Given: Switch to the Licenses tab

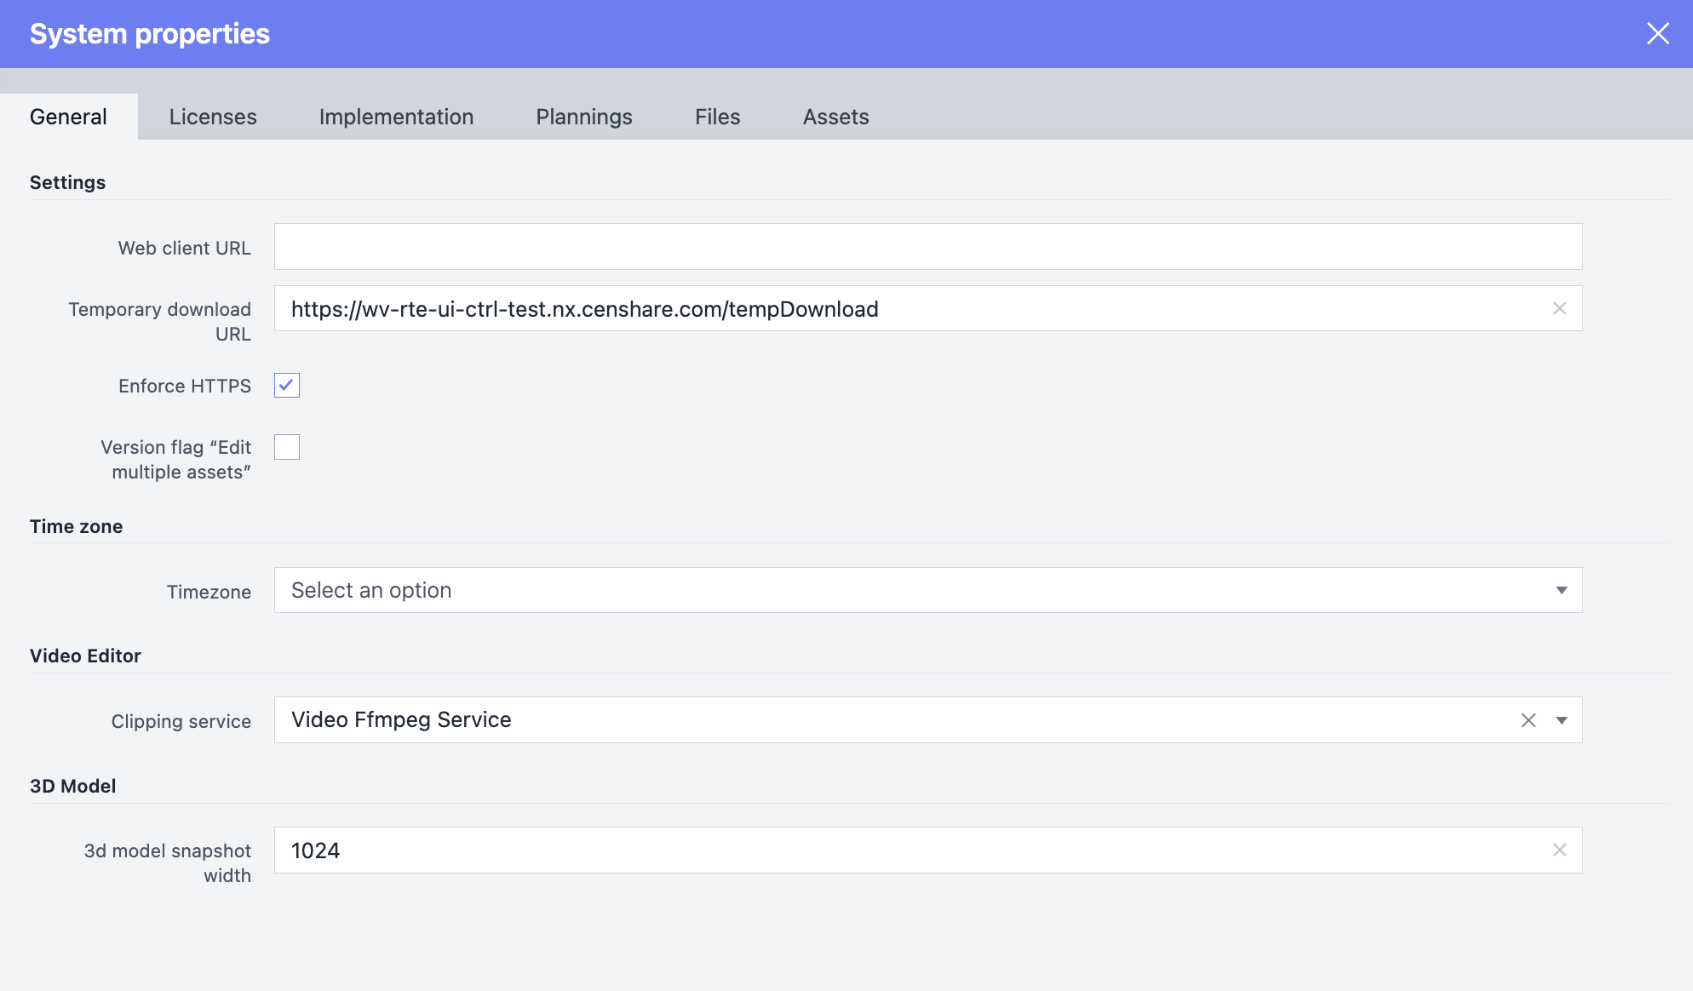Looking at the screenshot, I should coord(212,117).
